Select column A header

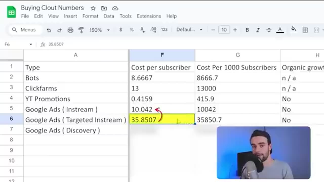point(75,55)
